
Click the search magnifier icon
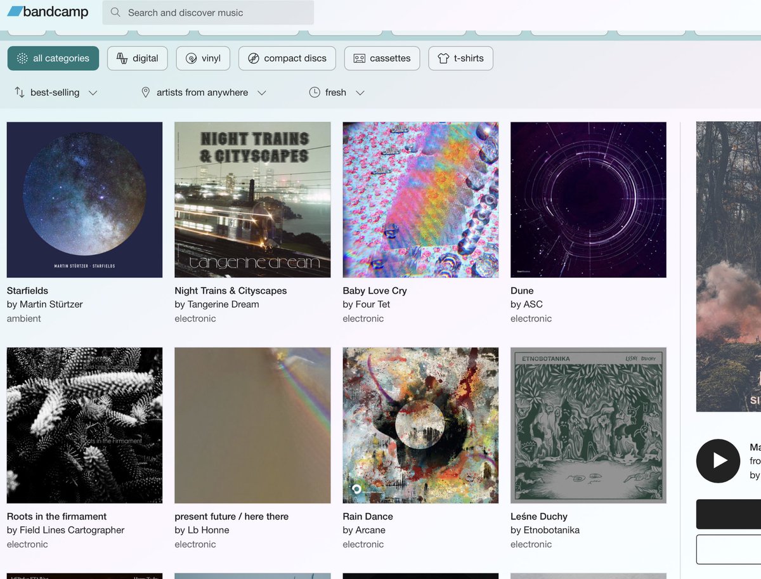click(115, 12)
